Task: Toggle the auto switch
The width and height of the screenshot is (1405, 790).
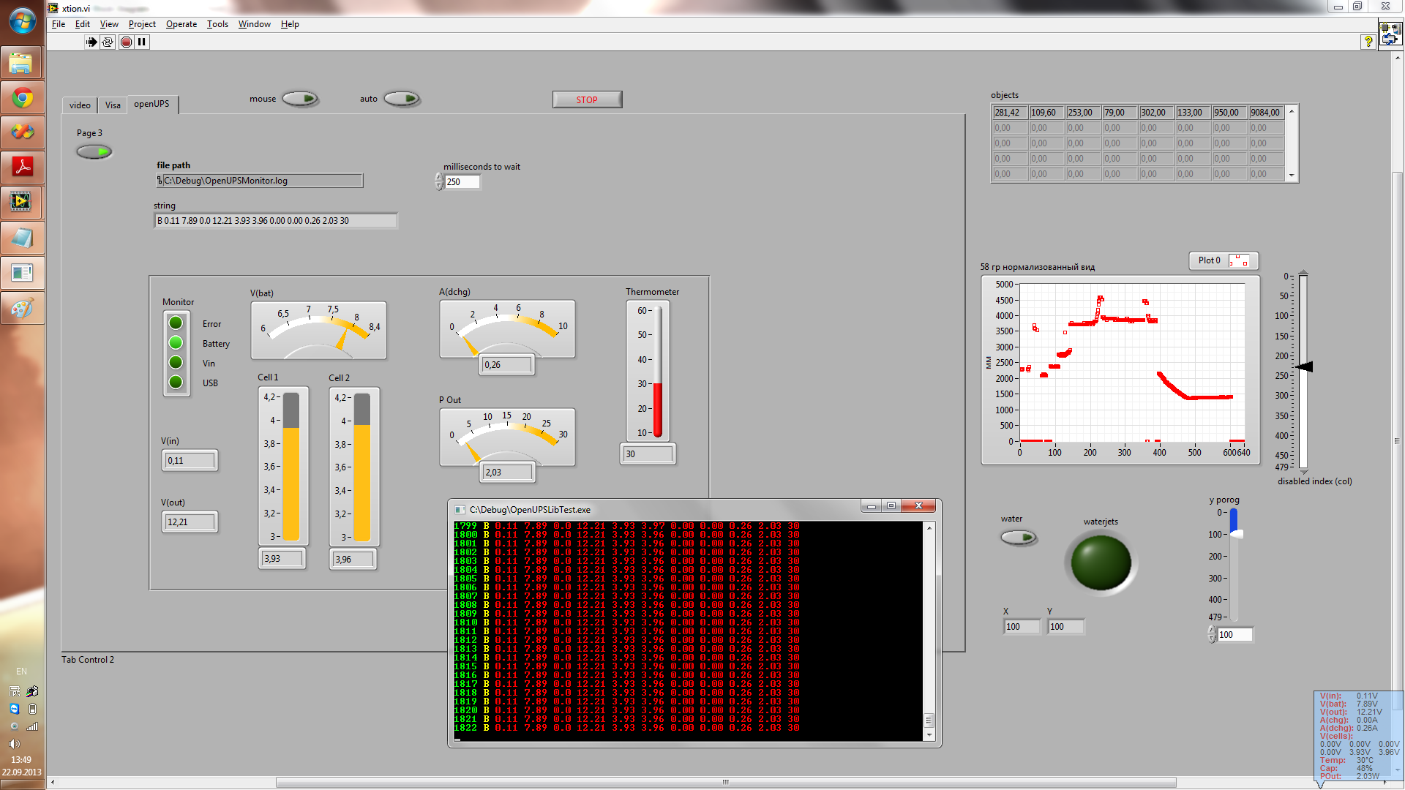Action: (x=402, y=99)
